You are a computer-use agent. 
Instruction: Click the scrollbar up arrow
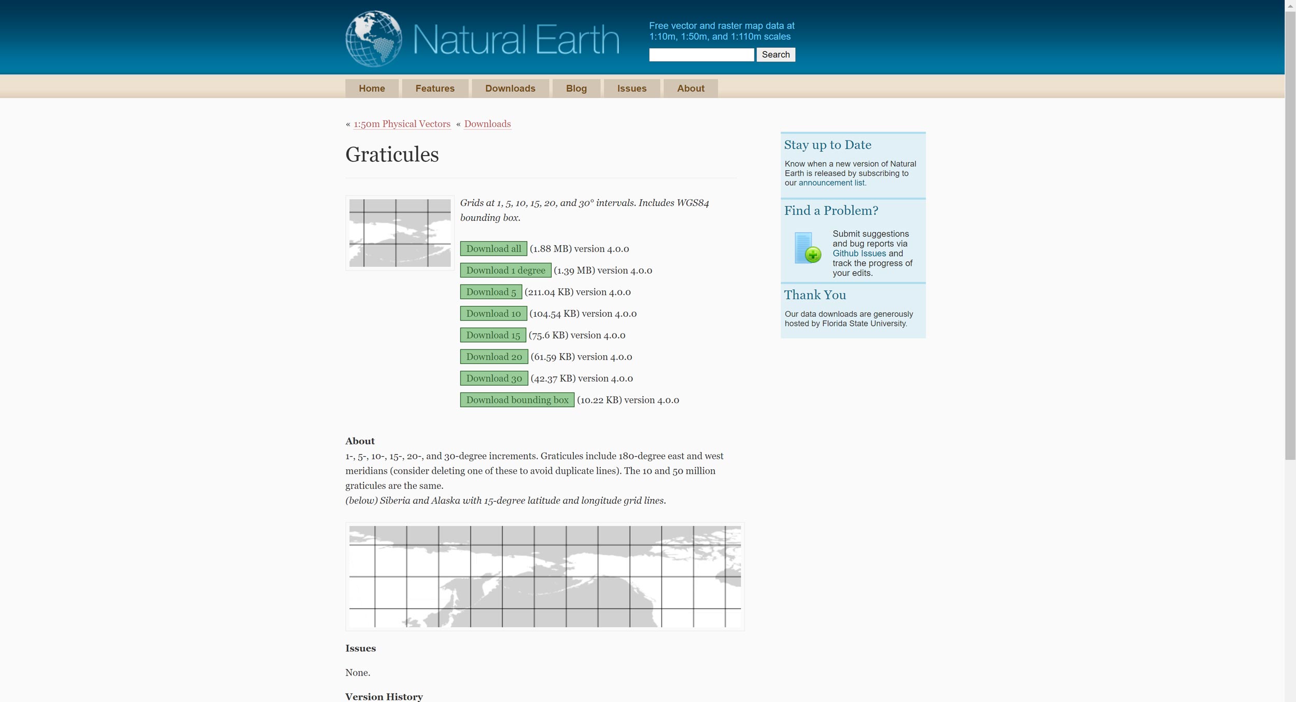[x=1290, y=6]
